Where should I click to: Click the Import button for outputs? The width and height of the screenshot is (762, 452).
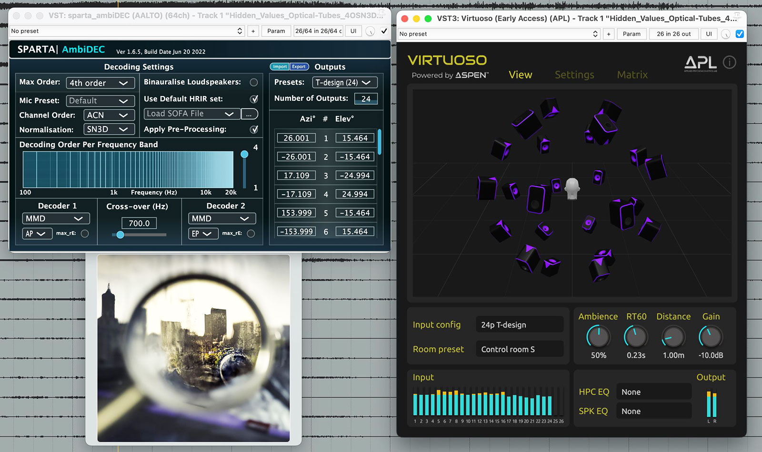(280, 67)
